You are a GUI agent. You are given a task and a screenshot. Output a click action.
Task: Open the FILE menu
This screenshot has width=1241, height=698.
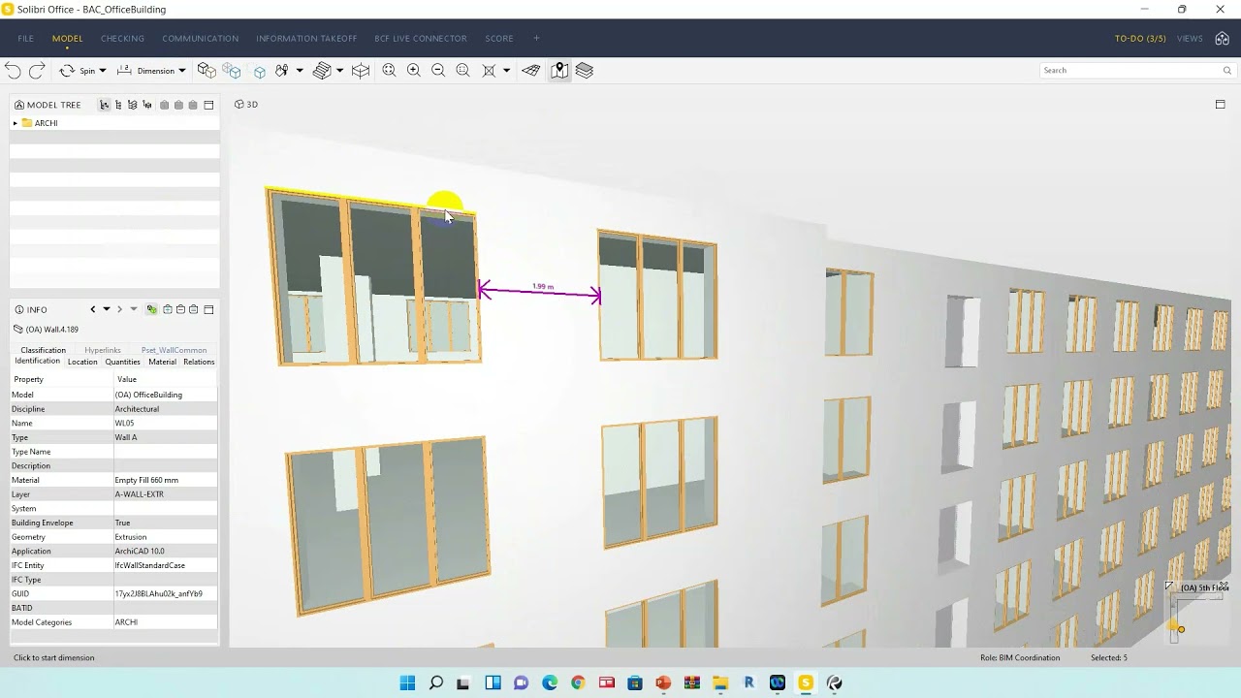(x=25, y=39)
